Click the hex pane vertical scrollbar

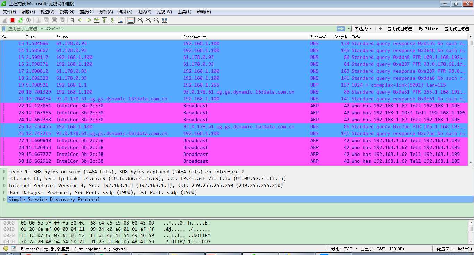(471, 232)
